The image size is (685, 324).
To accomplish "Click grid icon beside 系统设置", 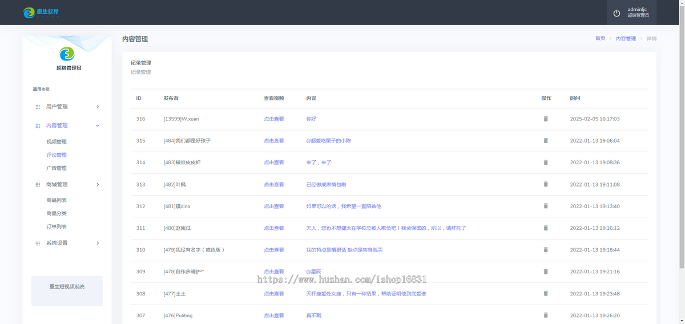I will pos(38,243).
